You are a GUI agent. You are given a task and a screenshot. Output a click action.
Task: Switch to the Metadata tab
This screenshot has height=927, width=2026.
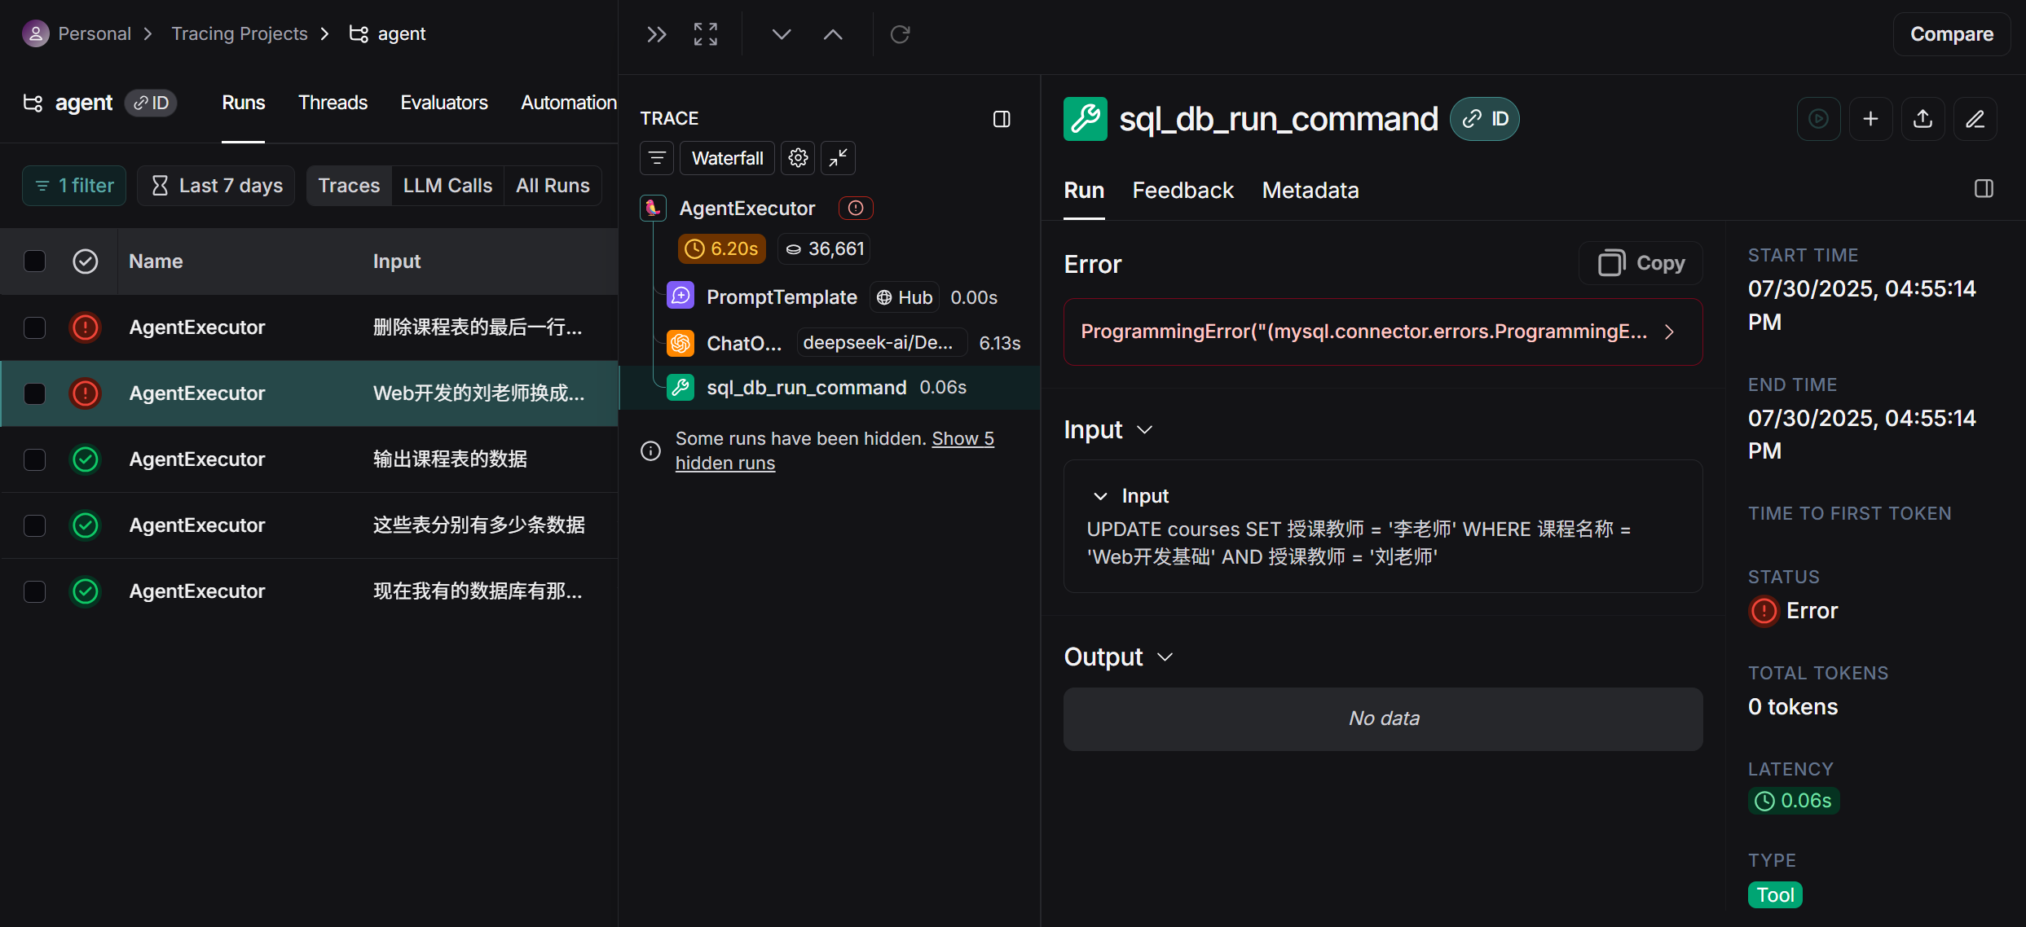(1310, 191)
